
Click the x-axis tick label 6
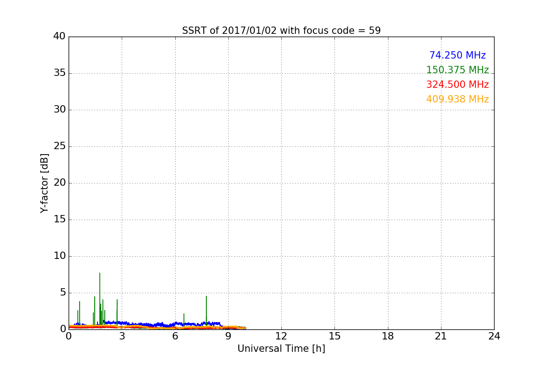(175, 336)
